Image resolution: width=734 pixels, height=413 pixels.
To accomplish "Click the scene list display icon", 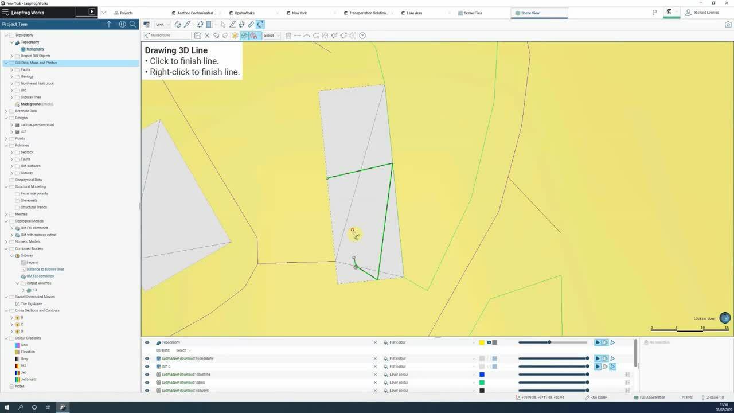I will tap(147, 24).
